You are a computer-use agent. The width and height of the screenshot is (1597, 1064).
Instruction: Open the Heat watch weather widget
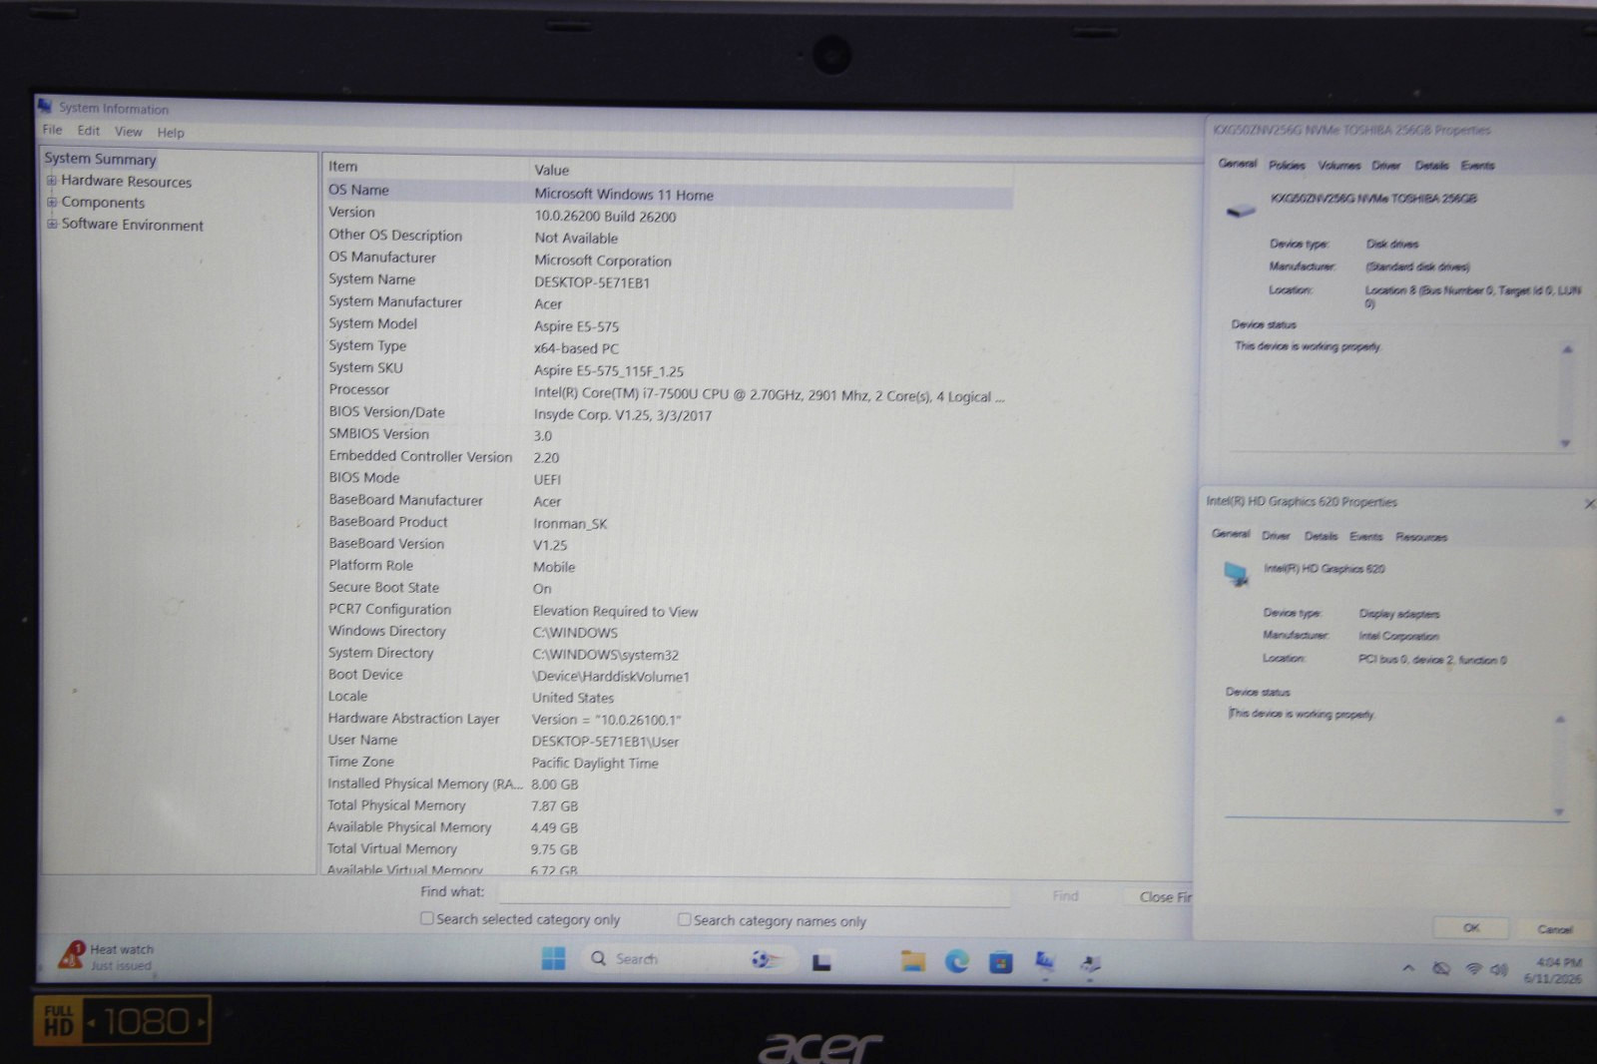(x=106, y=956)
